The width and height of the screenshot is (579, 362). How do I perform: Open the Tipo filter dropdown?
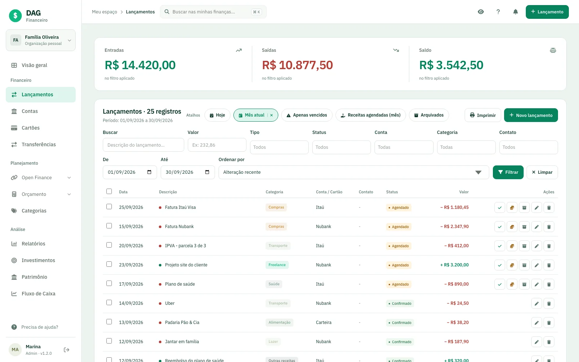point(279,147)
